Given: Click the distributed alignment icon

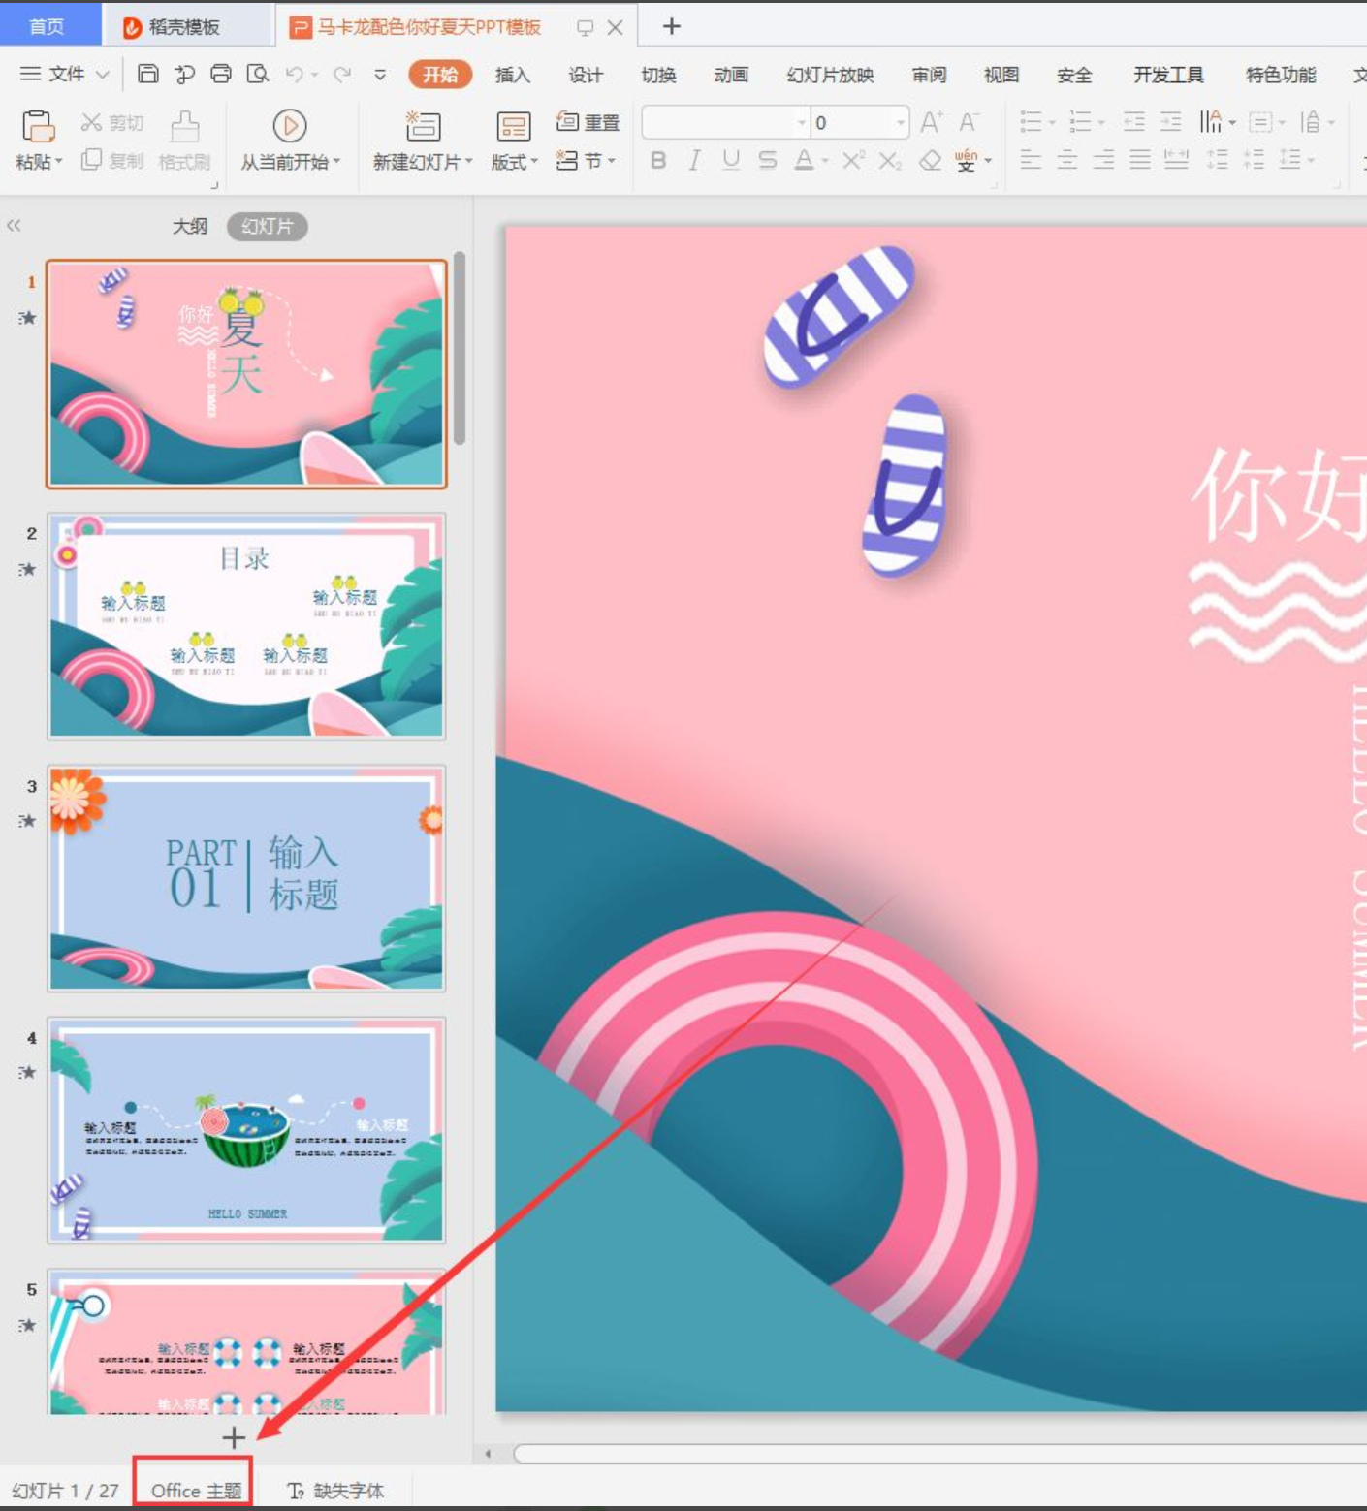Looking at the screenshot, I should (1176, 160).
